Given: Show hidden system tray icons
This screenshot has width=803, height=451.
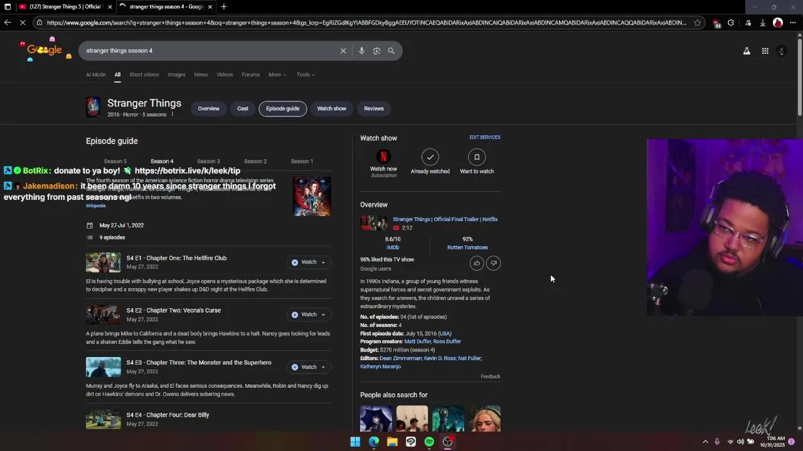Looking at the screenshot, I should tap(705, 442).
